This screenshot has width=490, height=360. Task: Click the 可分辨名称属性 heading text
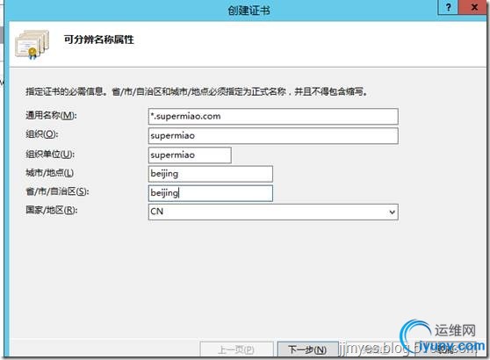[x=98, y=40]
